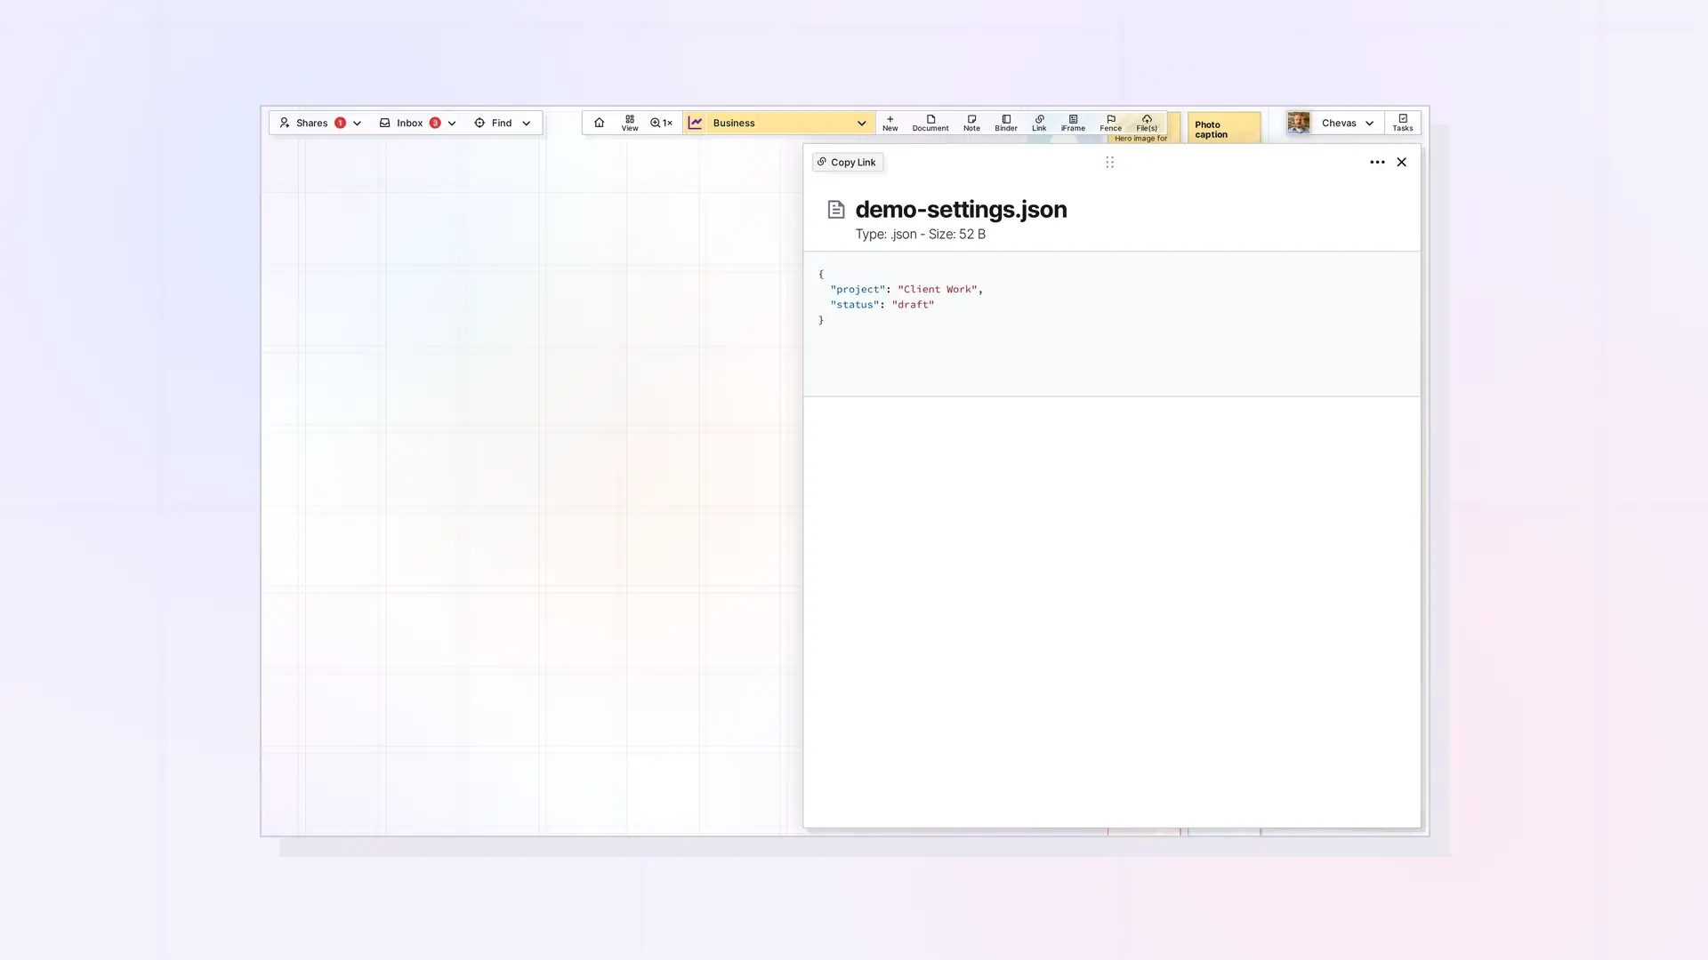
Task: Expand the Find dropdown chevron
Action: click(x=526, y=124)
